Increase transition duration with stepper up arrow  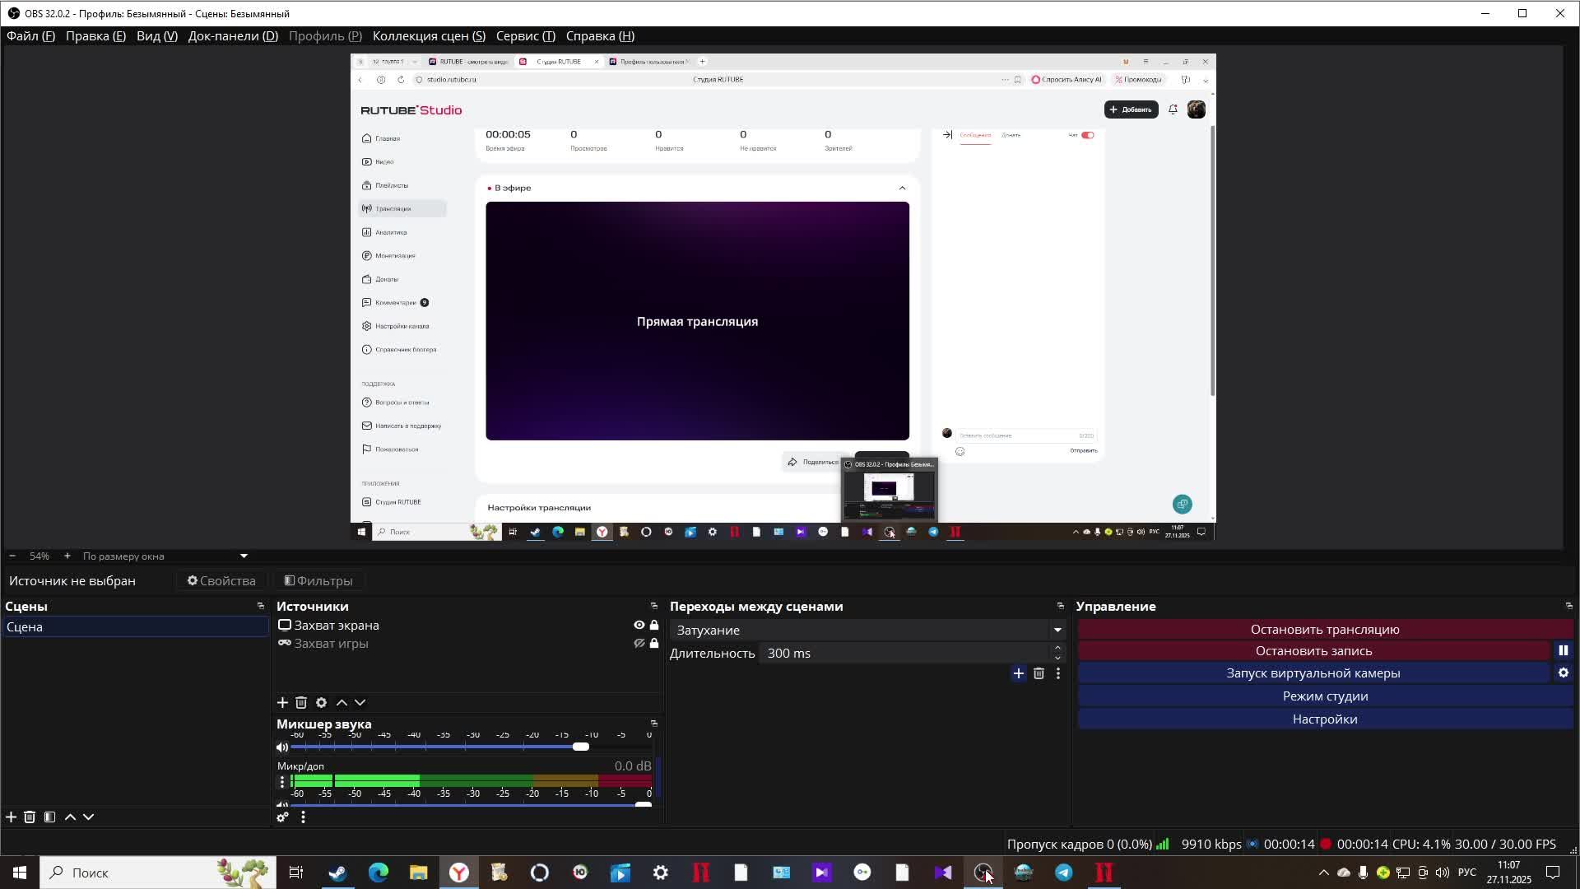(1057, 649)
